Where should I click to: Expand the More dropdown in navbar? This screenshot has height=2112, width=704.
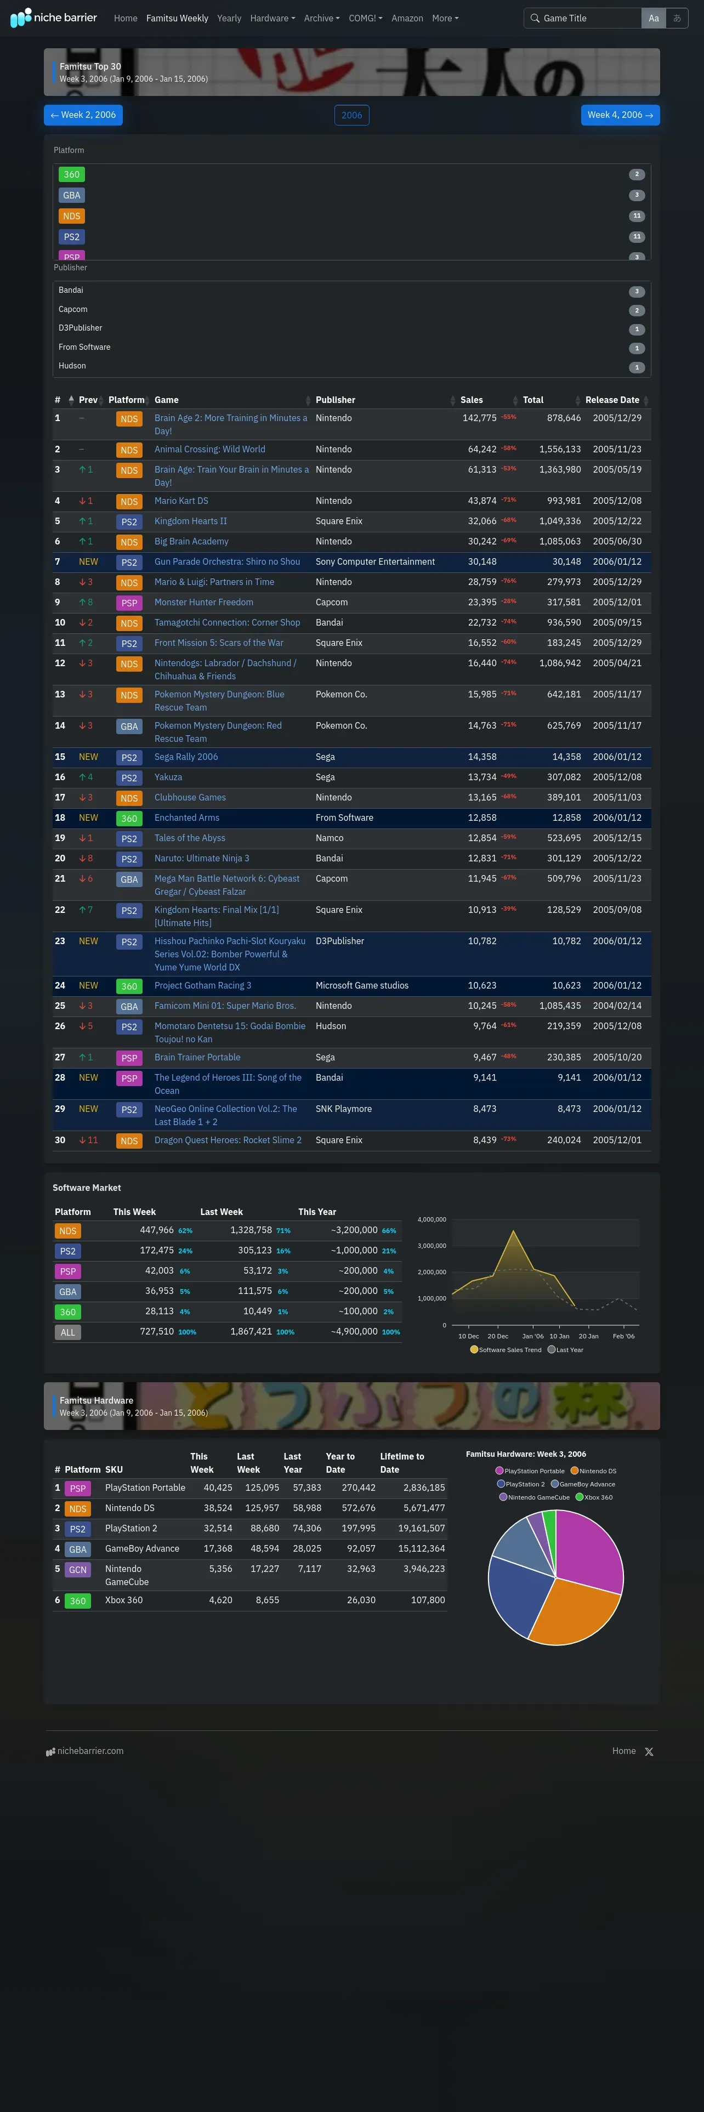click(x=445, y=18)
